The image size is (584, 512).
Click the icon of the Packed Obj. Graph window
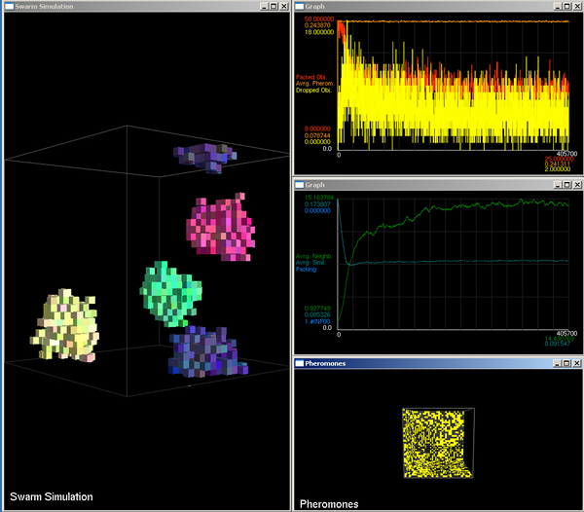tap(301, 6)
